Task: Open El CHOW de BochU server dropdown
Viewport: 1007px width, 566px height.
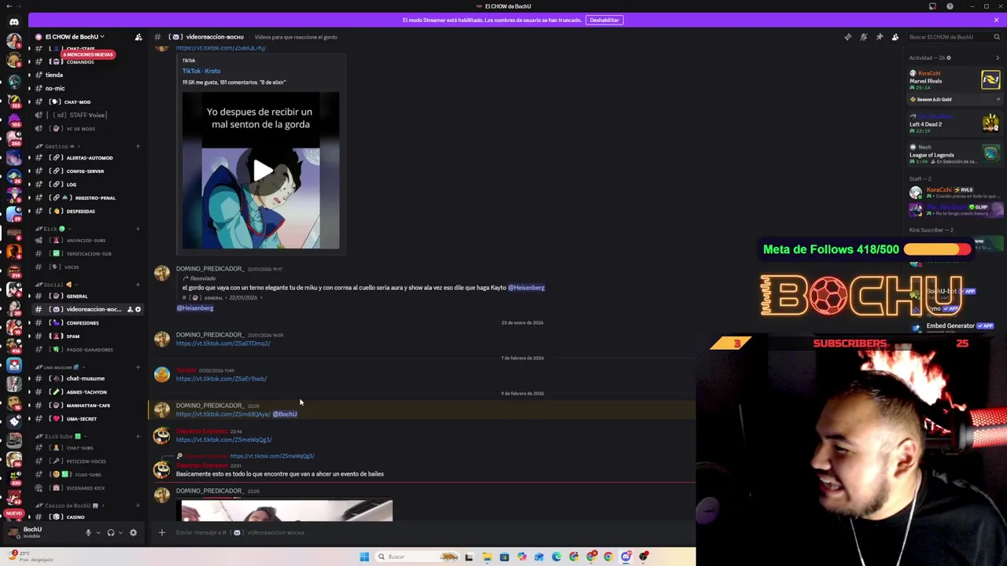Action: tap(75, 37)
